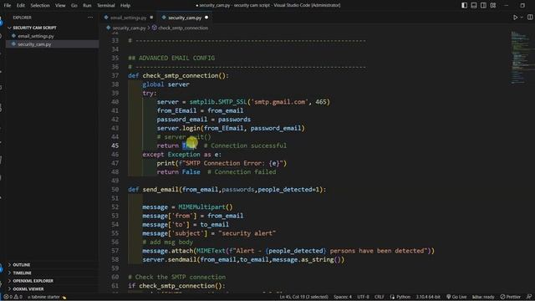
Task: Open the Explorer views and more actions menu
Action: (x=90, y=17)
